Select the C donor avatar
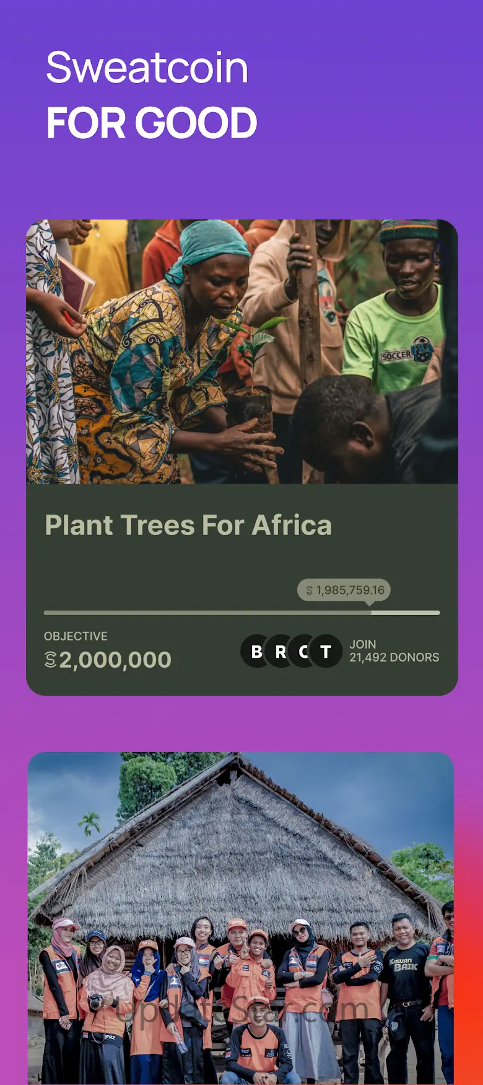483x1085 pixels. coord(303,652)
